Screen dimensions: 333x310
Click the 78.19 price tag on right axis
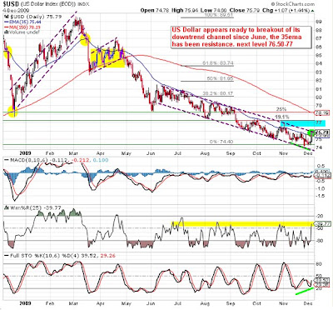point(322,113)
